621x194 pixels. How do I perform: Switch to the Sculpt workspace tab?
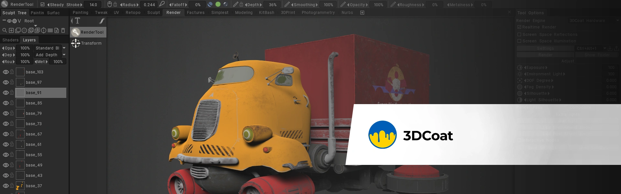coord(153,13)
